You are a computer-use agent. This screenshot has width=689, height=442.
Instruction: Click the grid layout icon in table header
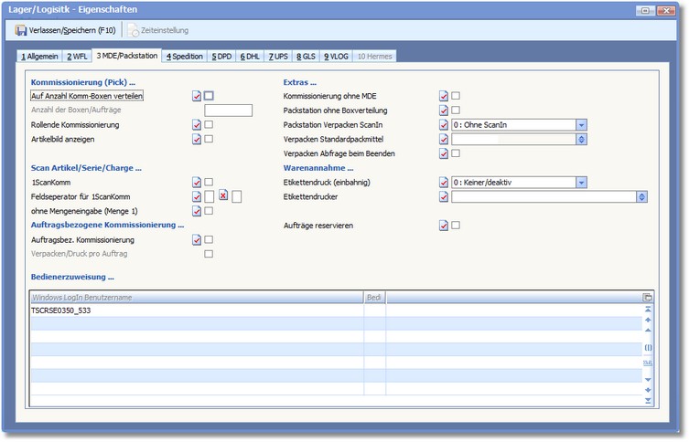(x=648, y=298)
